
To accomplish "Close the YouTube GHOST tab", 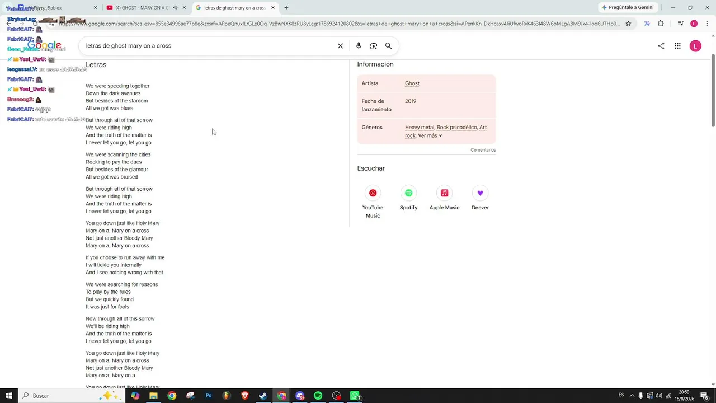I will click(x=184, y=8).
